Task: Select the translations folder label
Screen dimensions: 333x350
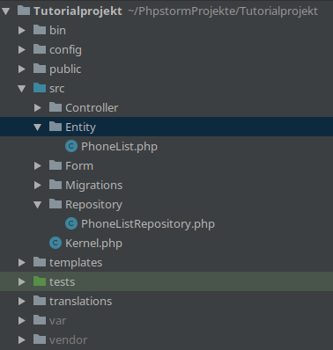Action: (x=81, y=302)
